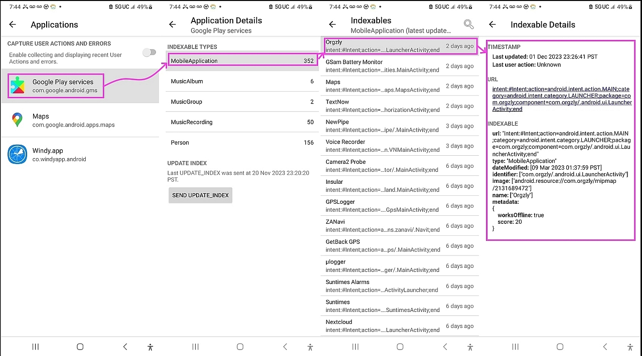Screen dimensions: 642x356
Task: Open the GPSLogger indexable entry
Action: 400,206
